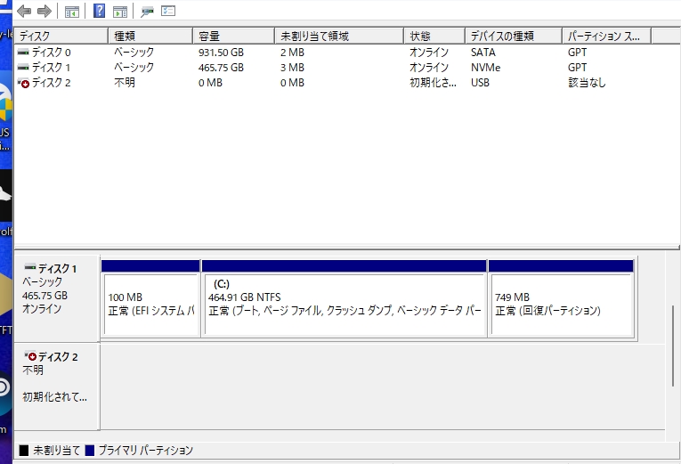Click the デバイスの種類 column header

[514, 36]
